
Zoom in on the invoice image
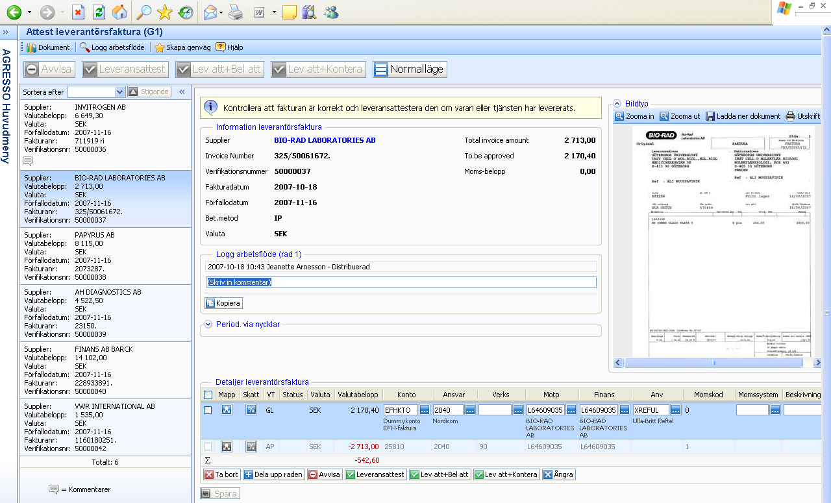coord(635,116)
